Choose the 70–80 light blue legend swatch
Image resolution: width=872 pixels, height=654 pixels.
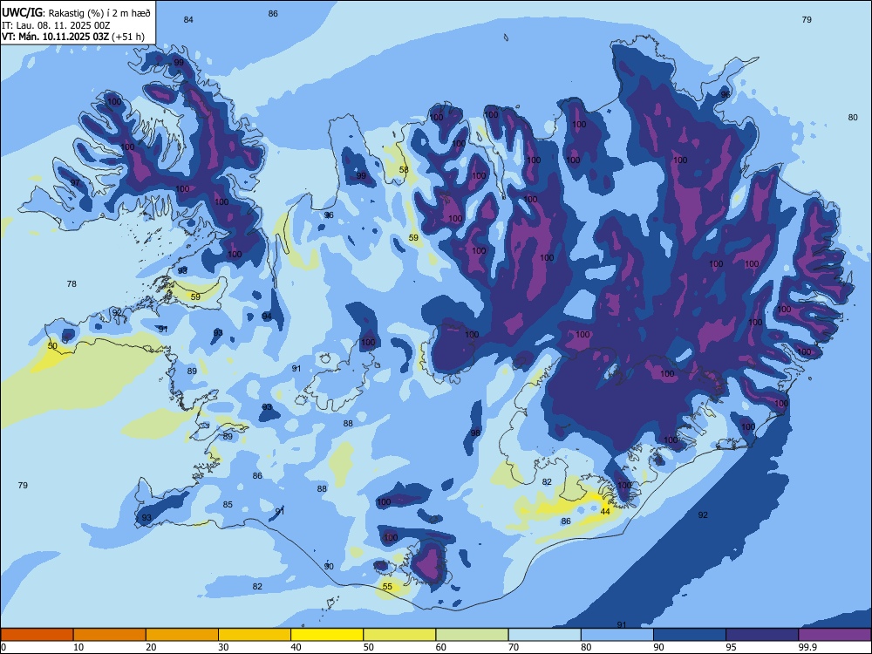544,635
